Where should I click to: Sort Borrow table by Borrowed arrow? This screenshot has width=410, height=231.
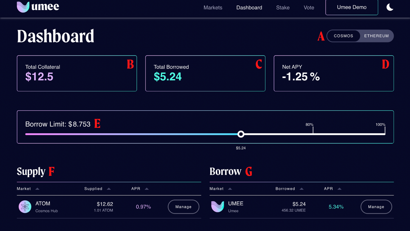click(x=302, y=189)
